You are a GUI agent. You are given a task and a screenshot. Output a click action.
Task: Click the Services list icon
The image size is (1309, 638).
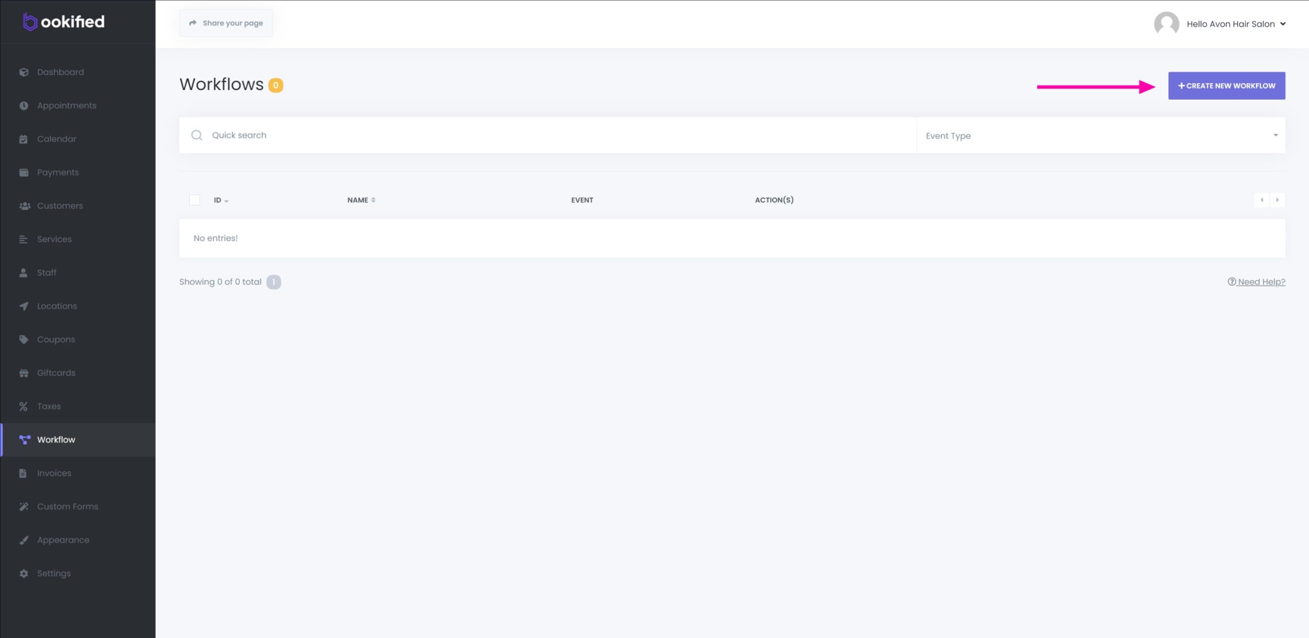click(x=24, y=239)
